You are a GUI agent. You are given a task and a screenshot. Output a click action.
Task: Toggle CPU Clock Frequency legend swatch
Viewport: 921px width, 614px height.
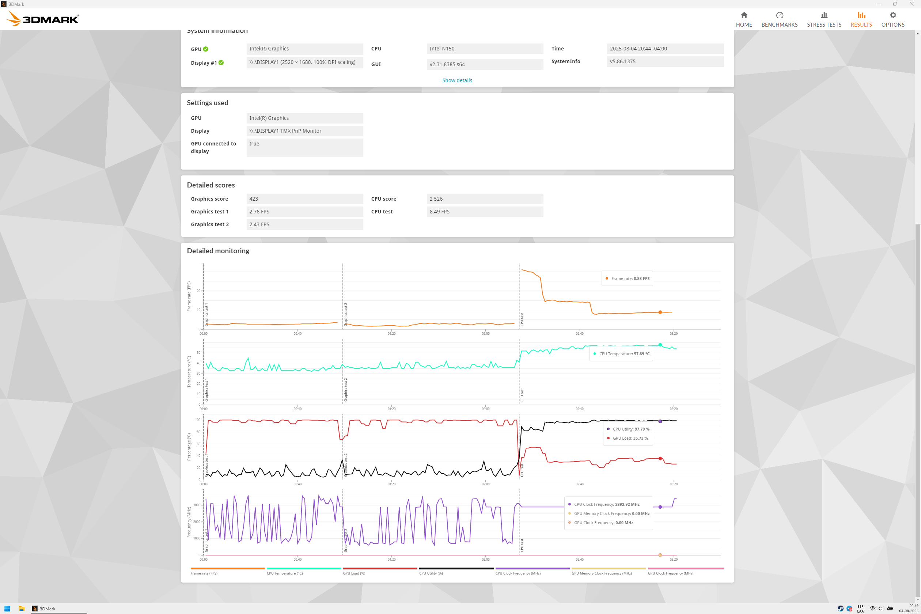532,569
